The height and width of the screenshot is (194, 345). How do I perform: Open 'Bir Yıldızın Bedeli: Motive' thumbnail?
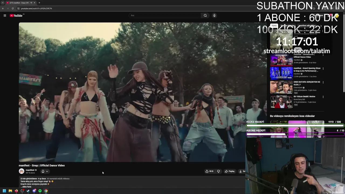(281, 102)
